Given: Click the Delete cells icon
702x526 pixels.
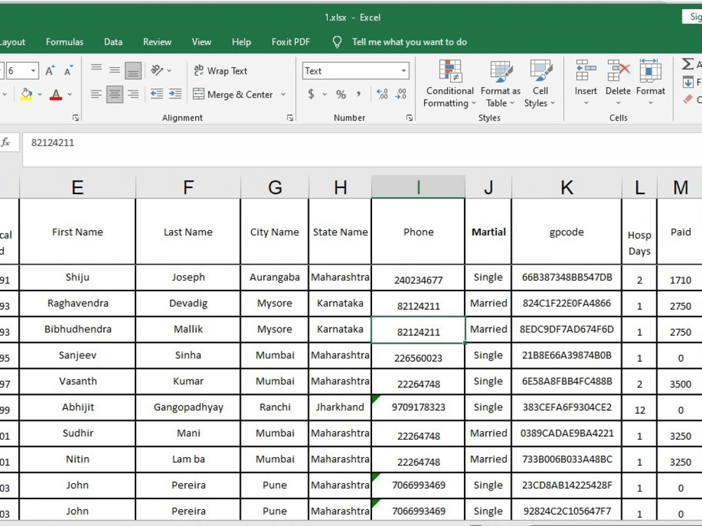Looking at the screenshot, I should click(x=618, y=71).
